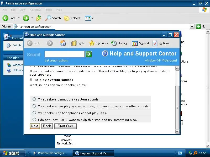This screenshot has width=210, height=157.
Task: Open the File menu in Control Panel
Action: point(4,10)
